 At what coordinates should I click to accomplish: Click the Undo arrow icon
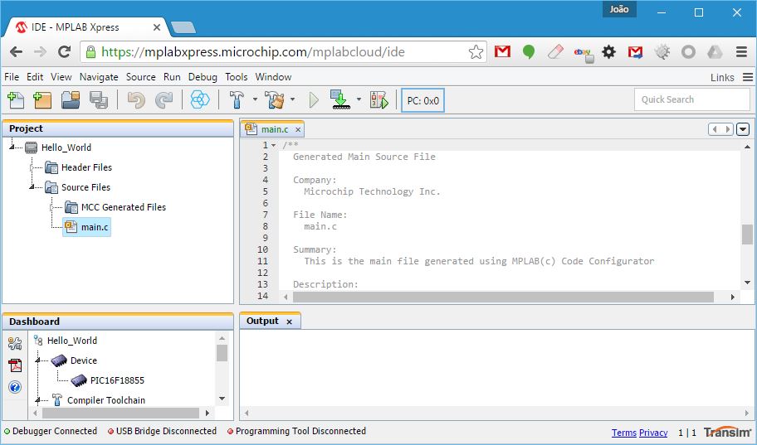(136, 100)
